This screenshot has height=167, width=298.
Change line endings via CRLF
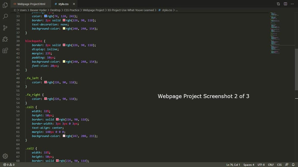[x=271, y=165]
